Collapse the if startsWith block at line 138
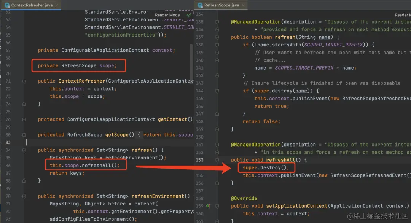Viewport: 411px width, 223px height. click(217, 45)
